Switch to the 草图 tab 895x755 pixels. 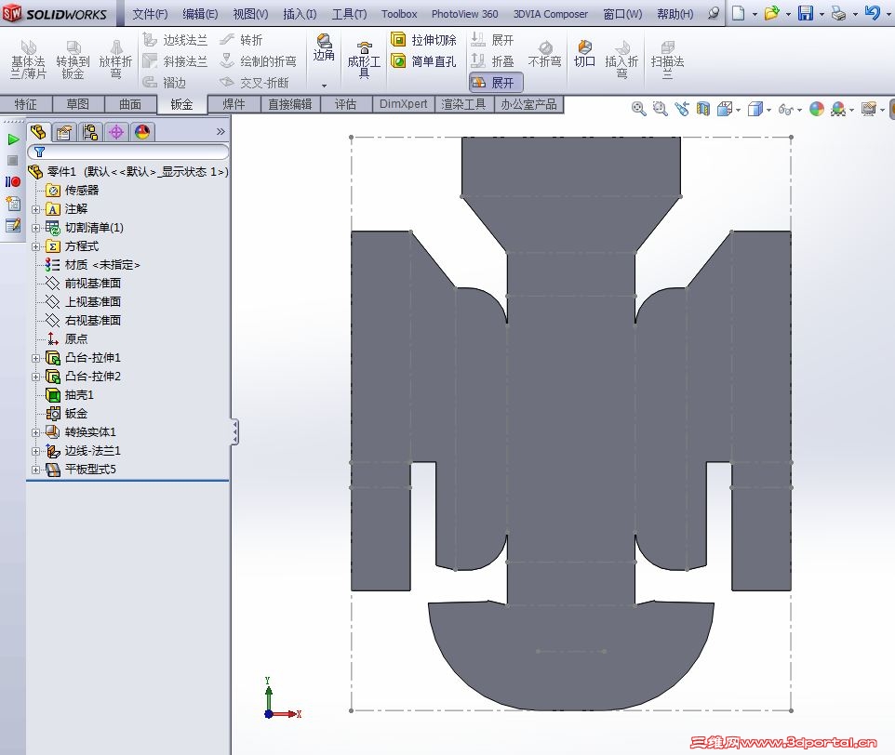tap(78, 104)
